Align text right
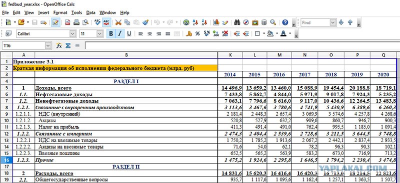Viewport: 400px width, 183px height. click(x=158, y=33)
